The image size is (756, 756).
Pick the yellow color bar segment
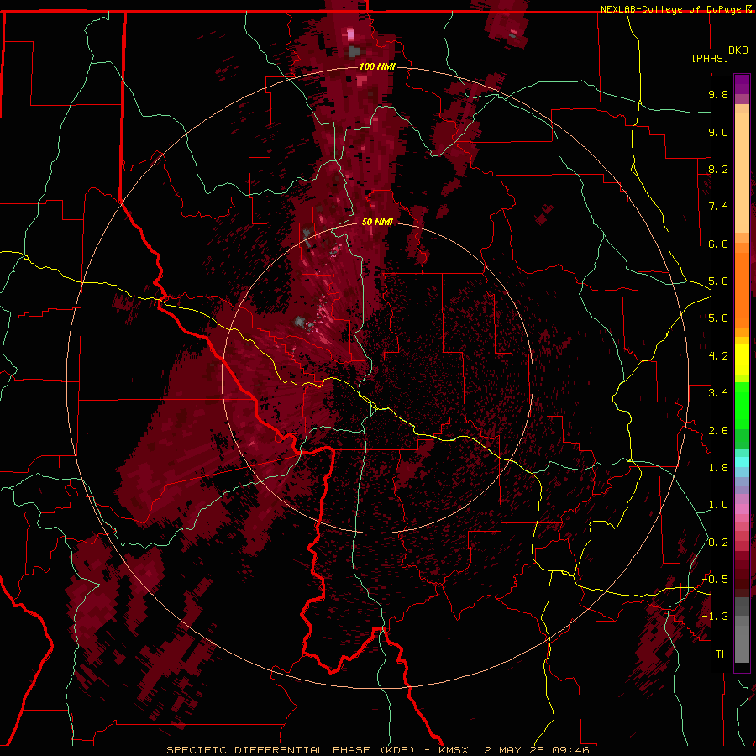[742, 360]
